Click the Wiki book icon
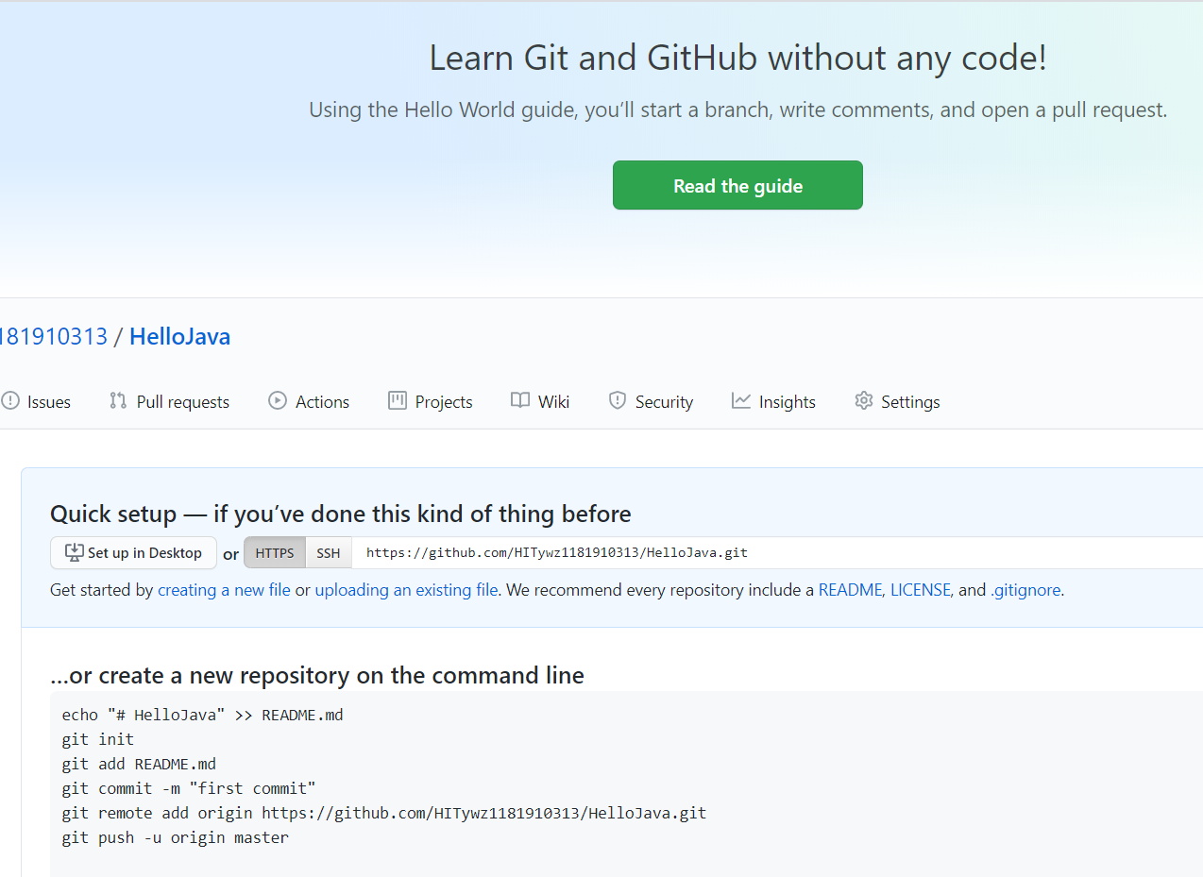Image resolution: width=1203 pixels, height=877 pixels. pyautogui.click(x=520, y=400)
